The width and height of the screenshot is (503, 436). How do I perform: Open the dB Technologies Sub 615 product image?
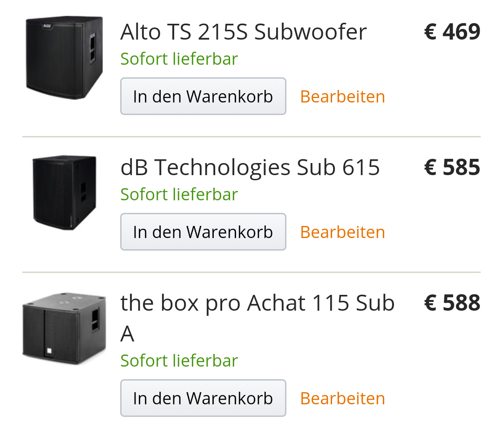coord(64,192)
